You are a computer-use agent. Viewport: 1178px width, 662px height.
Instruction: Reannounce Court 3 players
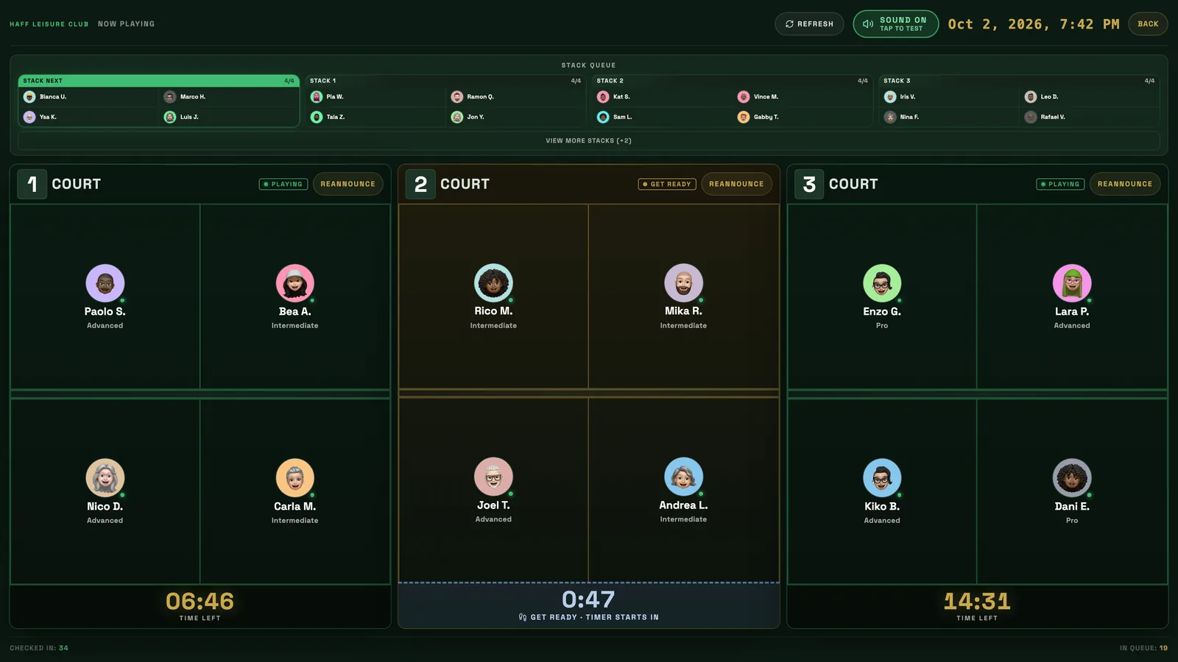[x=1125, y=184]
